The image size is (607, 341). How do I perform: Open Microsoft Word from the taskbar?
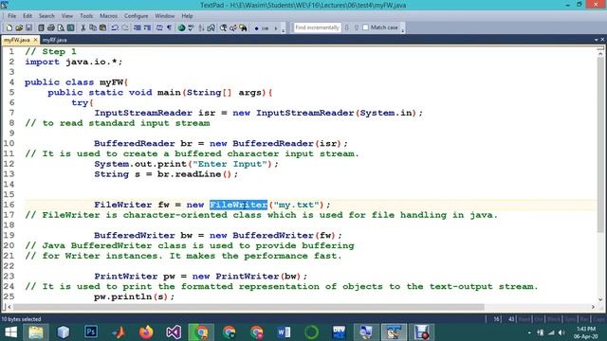coord(284,332)
